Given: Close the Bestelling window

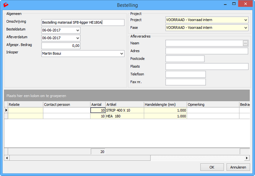Looking at the screenshot, I should pyautogui.click(x=245, y=4).
